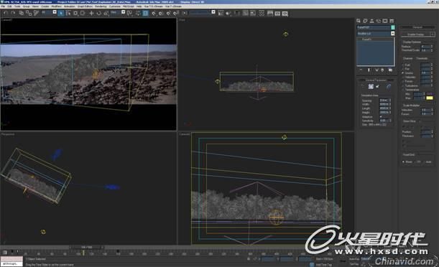Screen dimensions: 439x267
Task: Select the Show radio button at panel bottom
Action: (404, 162)
